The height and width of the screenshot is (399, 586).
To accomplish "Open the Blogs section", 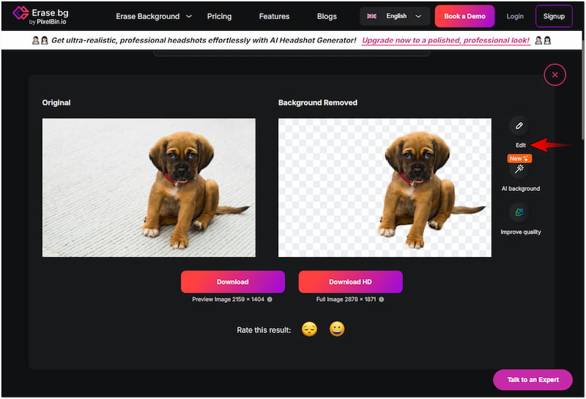I will tap(327, 16).
